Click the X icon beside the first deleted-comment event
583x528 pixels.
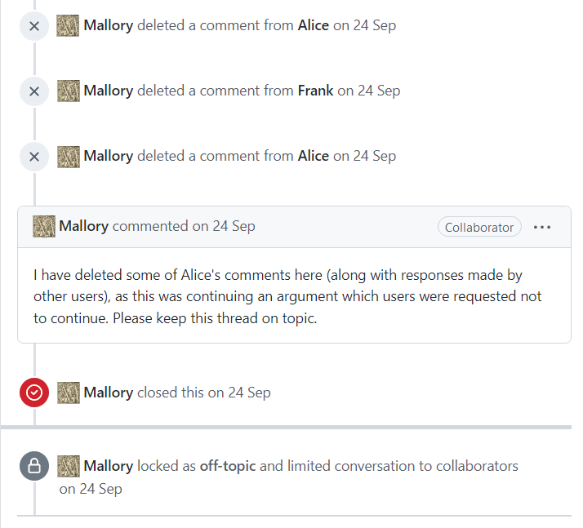point(34,26)
